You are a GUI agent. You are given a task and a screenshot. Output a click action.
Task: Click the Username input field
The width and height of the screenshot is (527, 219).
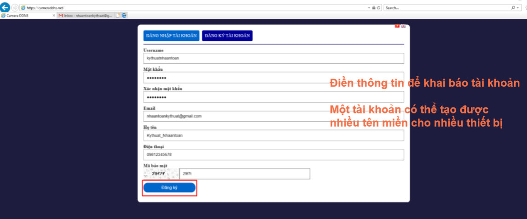[273, 58]
